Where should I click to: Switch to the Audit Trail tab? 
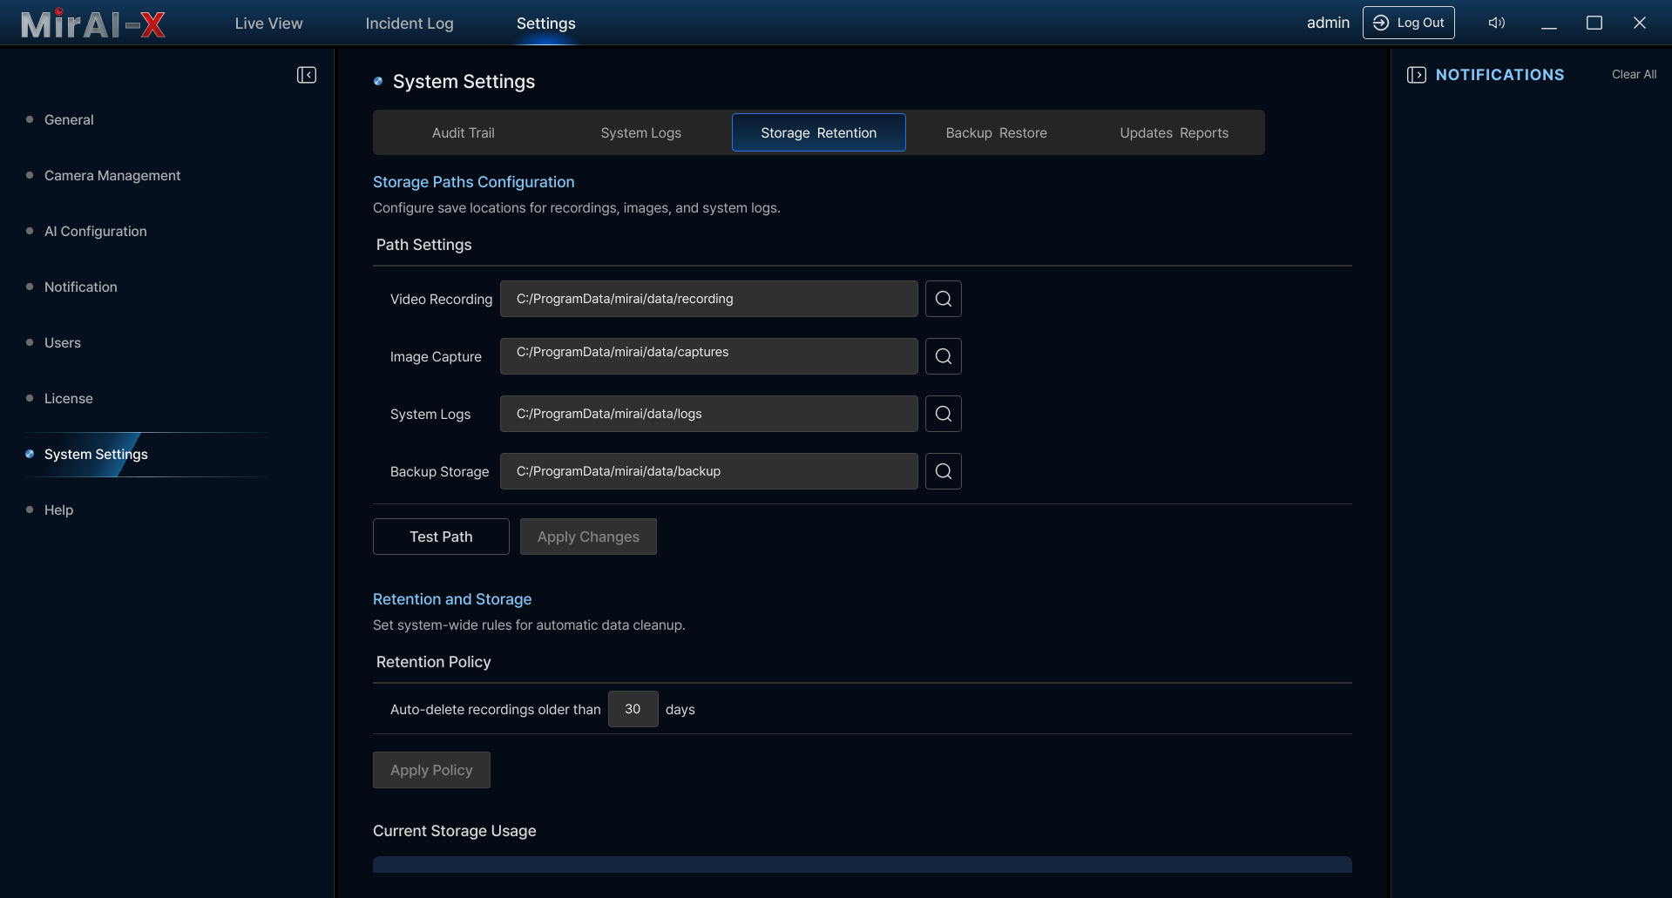pyautogui.click(x=464, y=132)
